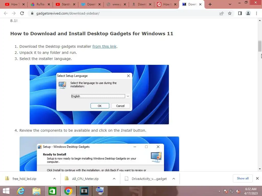Click the Chrome taskbar icon
262x196 pixels.
[68, 191]
